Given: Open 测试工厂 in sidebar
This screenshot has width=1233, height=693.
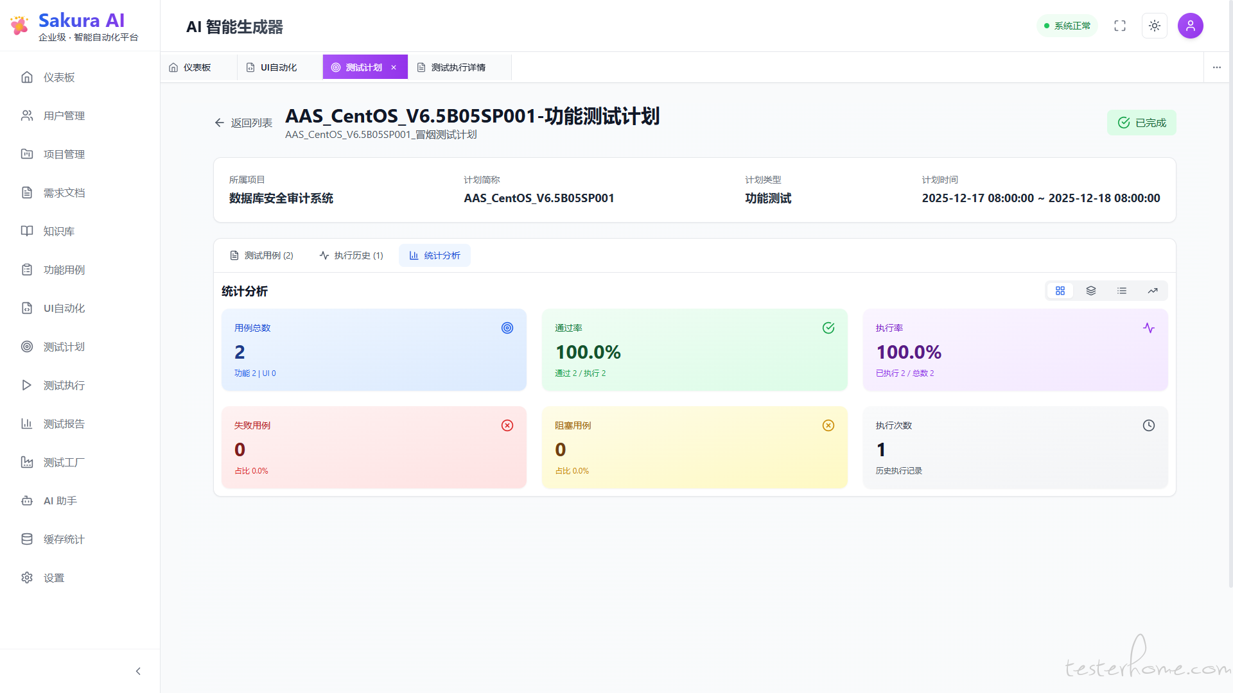Looking at the screenshot, I should 64,462.
